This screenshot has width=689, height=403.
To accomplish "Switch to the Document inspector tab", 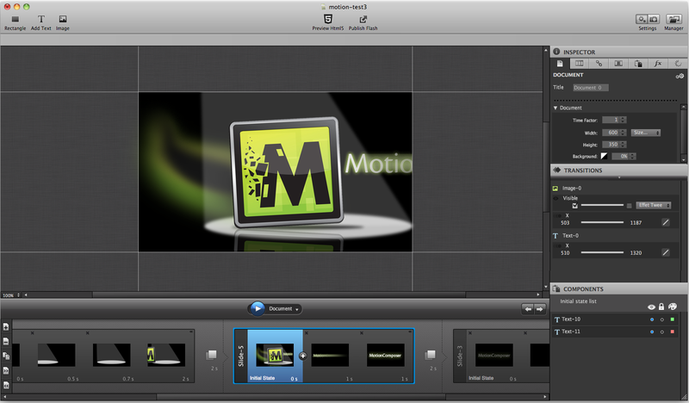I will tap(560, 64).
